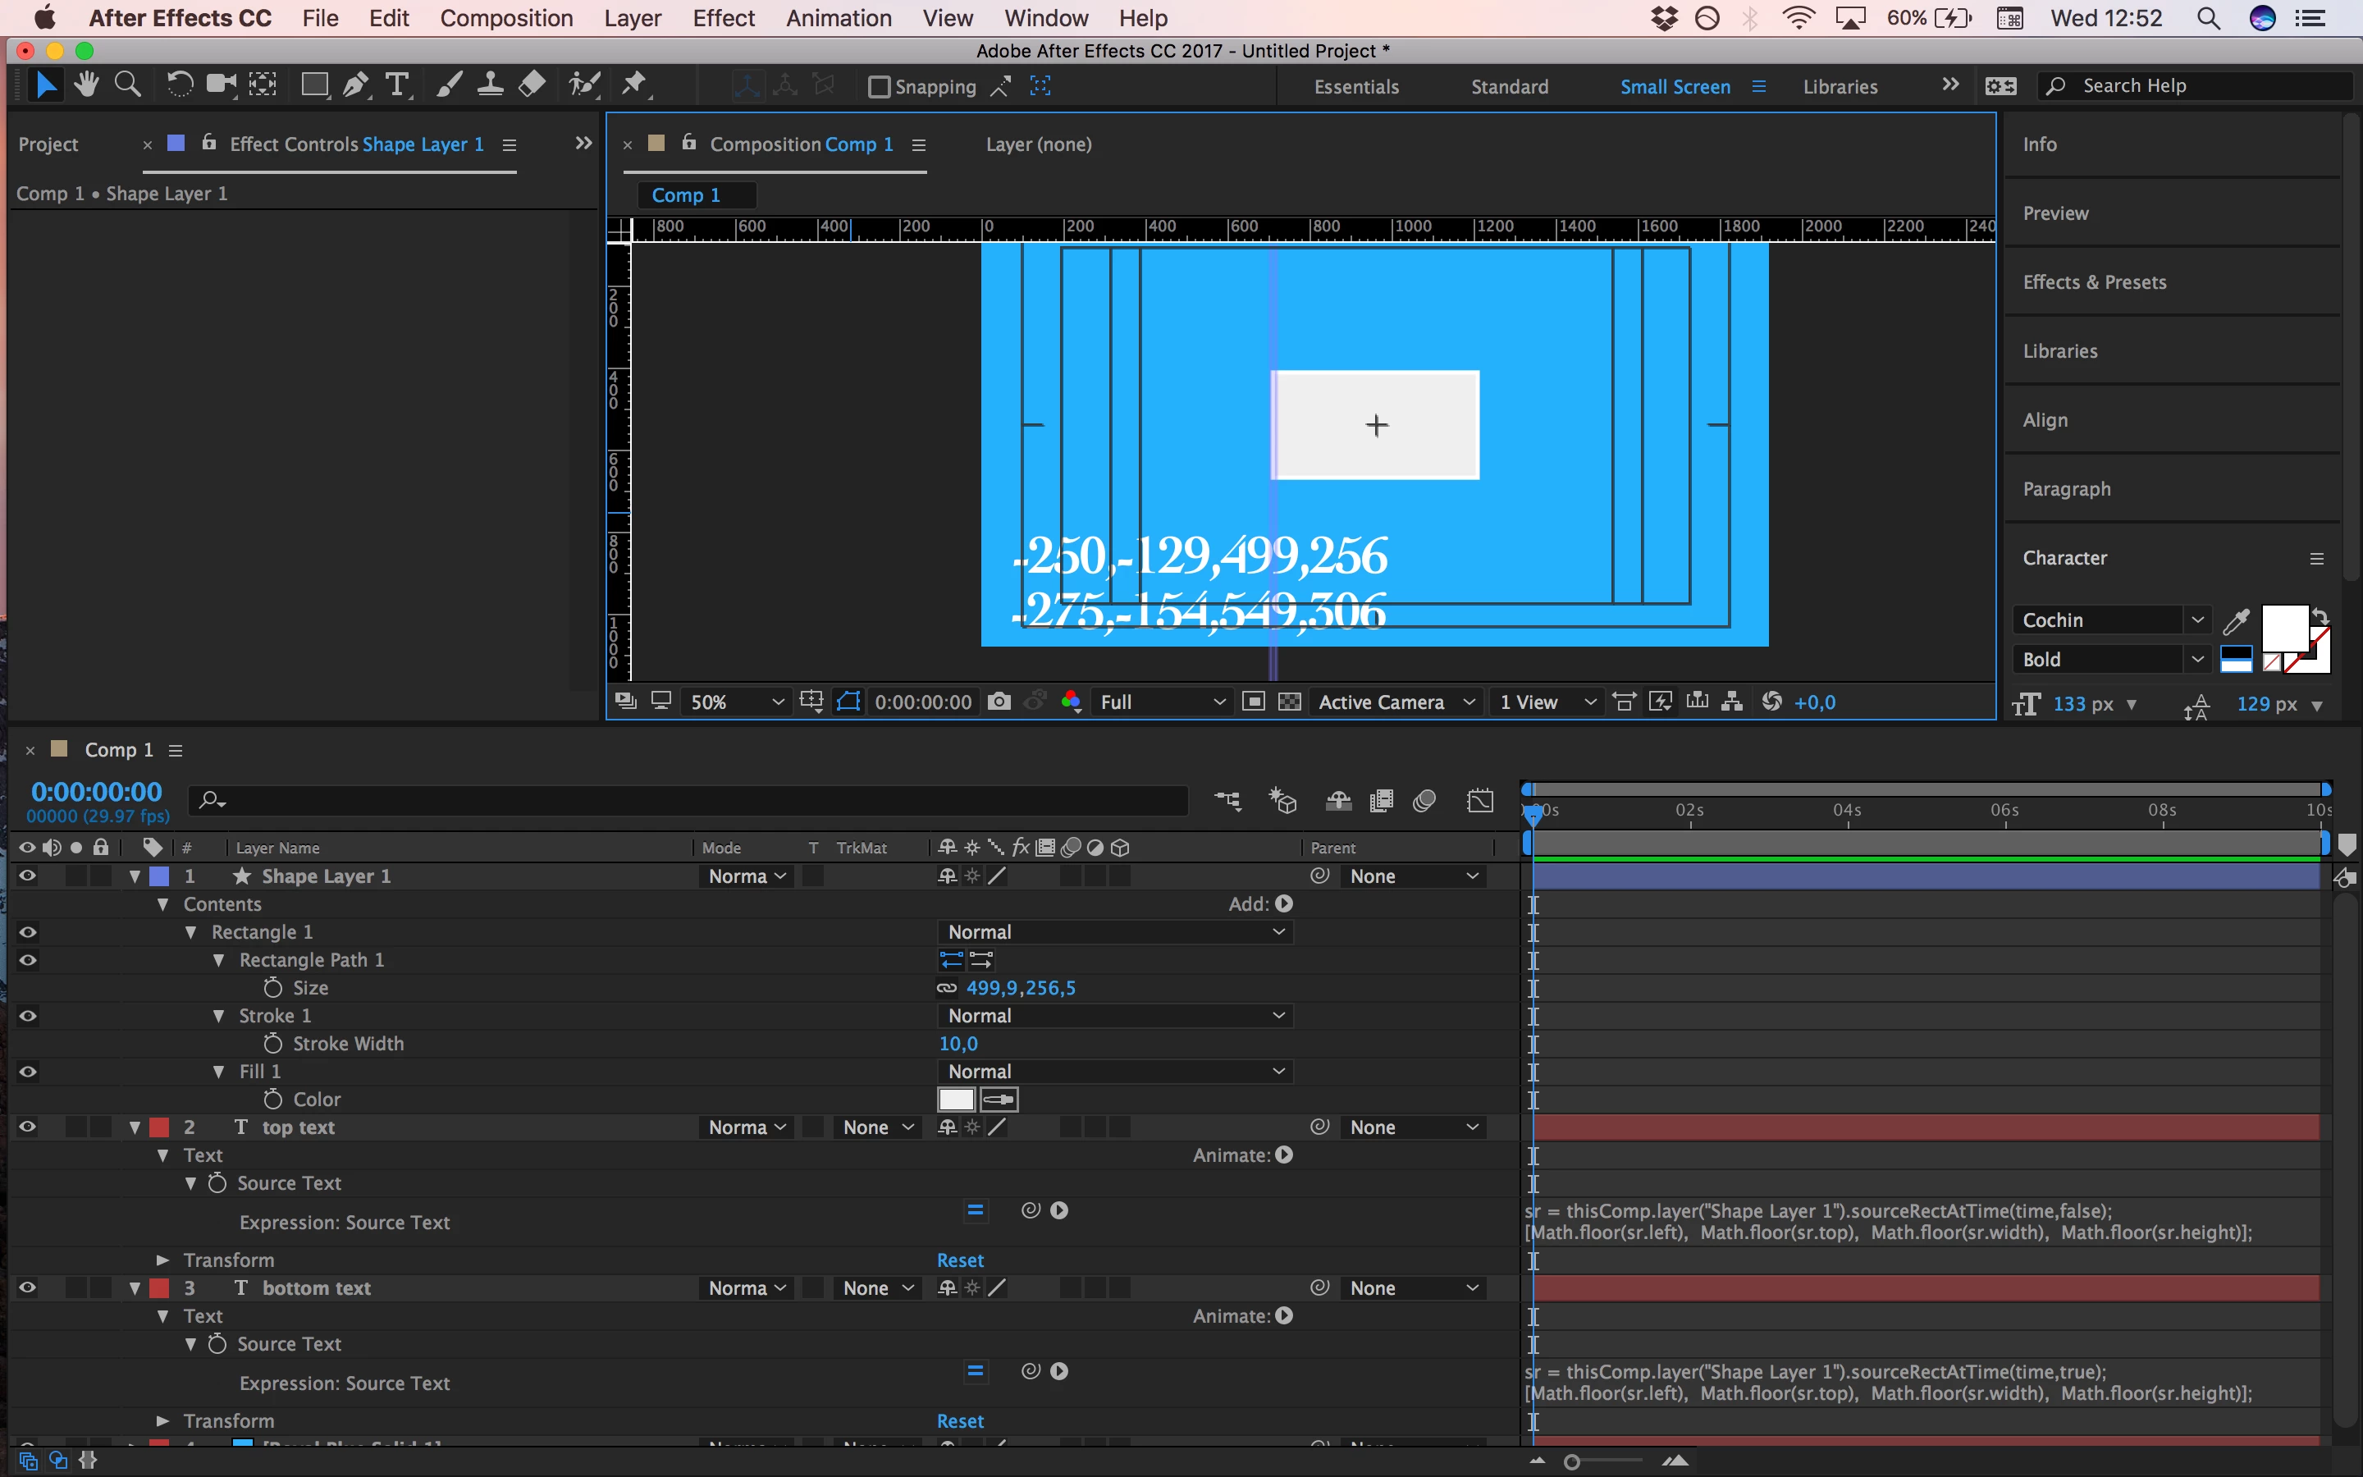
Task: Pick font color with eyedropper icon
Action: pos(2236,620)
